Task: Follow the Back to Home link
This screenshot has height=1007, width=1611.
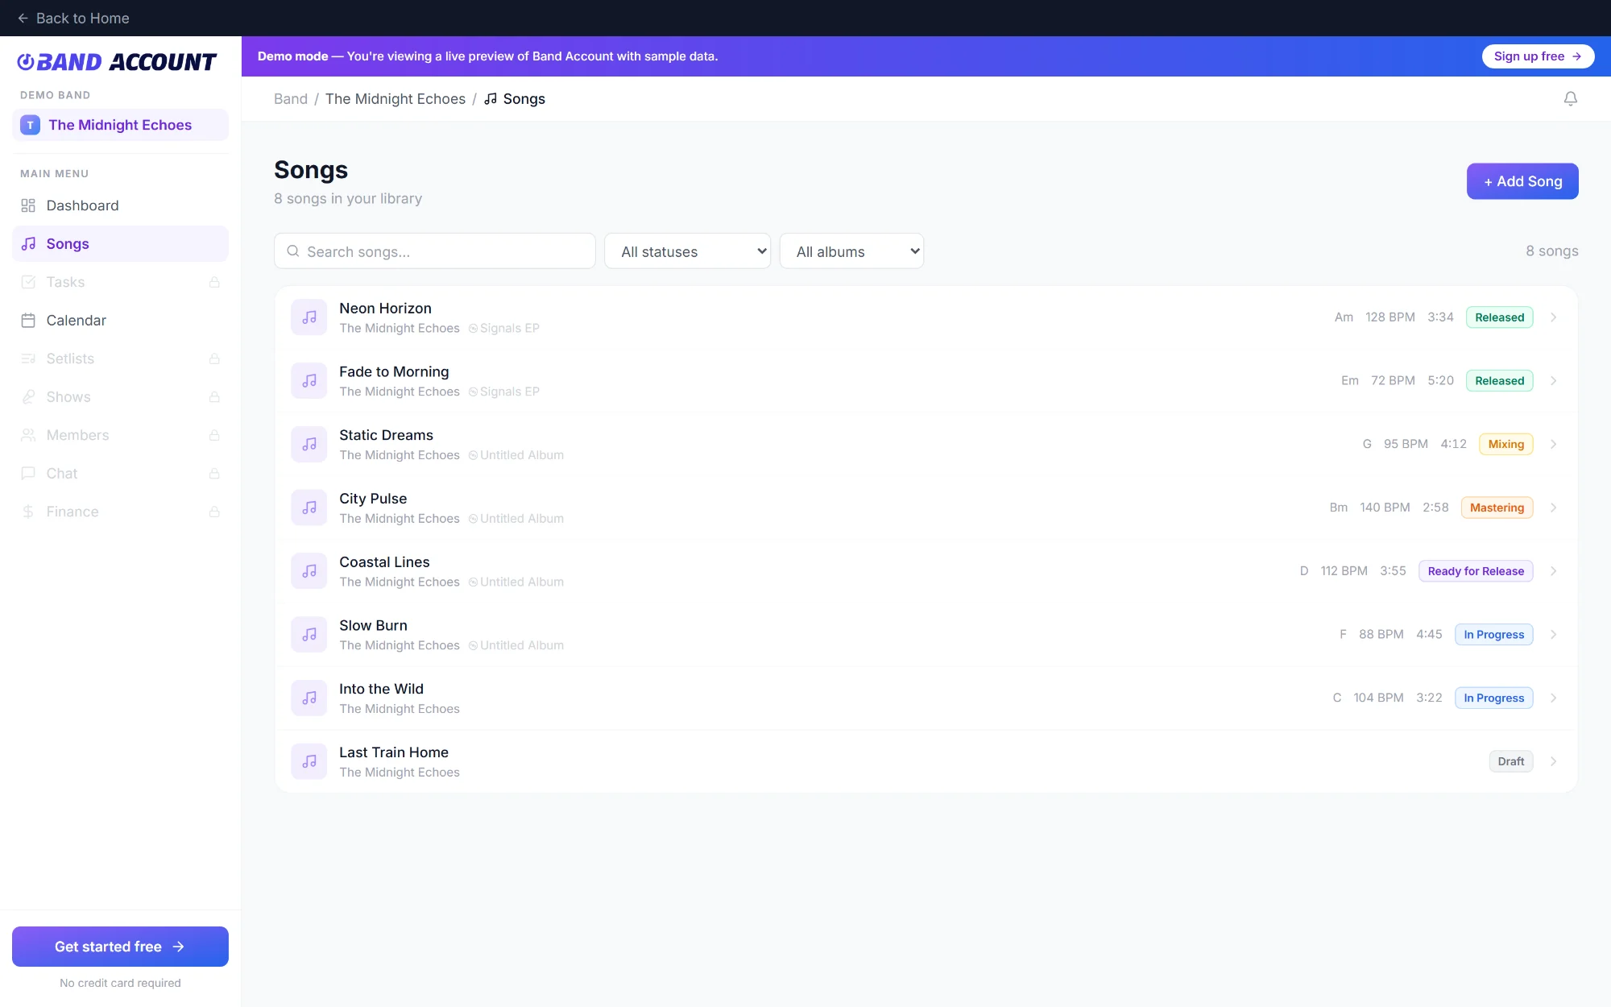Action: (73, 18)
